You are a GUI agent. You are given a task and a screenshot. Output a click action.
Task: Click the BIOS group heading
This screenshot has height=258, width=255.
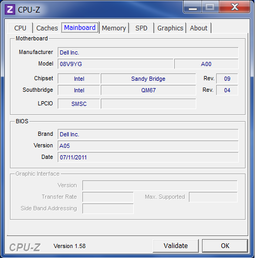pos(22,121)
